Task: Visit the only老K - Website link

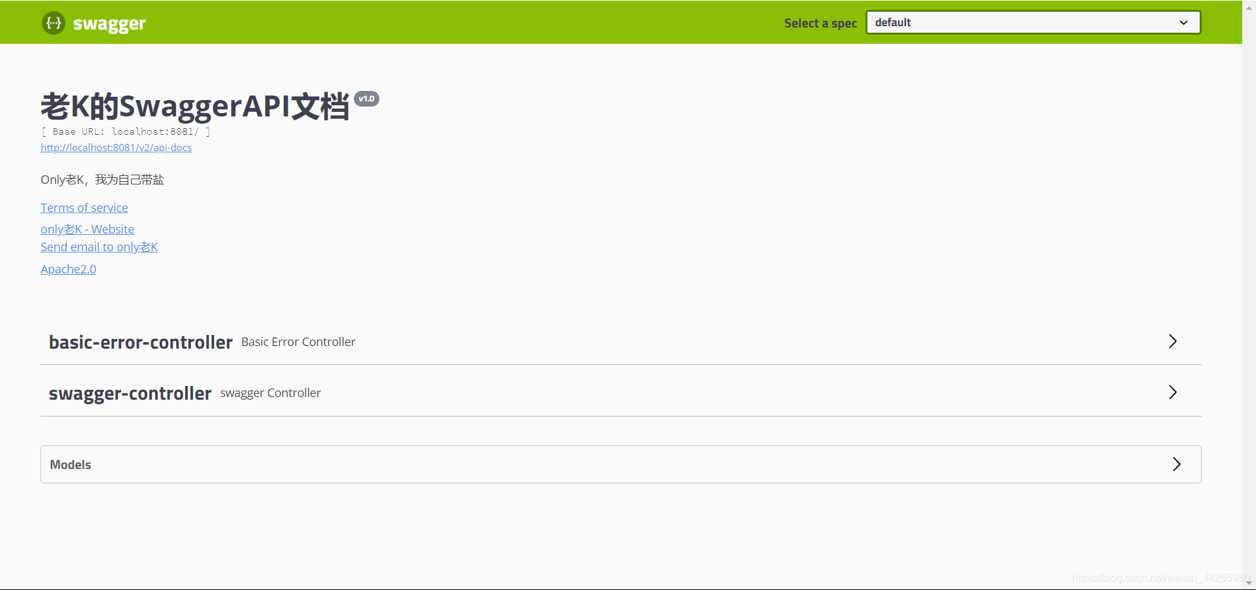Action: pos(87,230)
